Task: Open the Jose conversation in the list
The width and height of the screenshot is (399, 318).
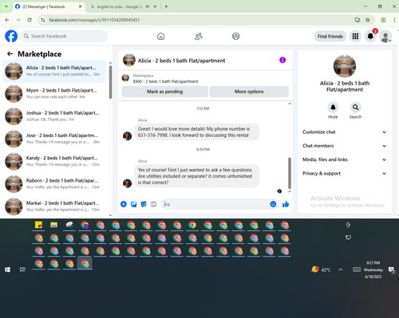Action: click(54, 139)
